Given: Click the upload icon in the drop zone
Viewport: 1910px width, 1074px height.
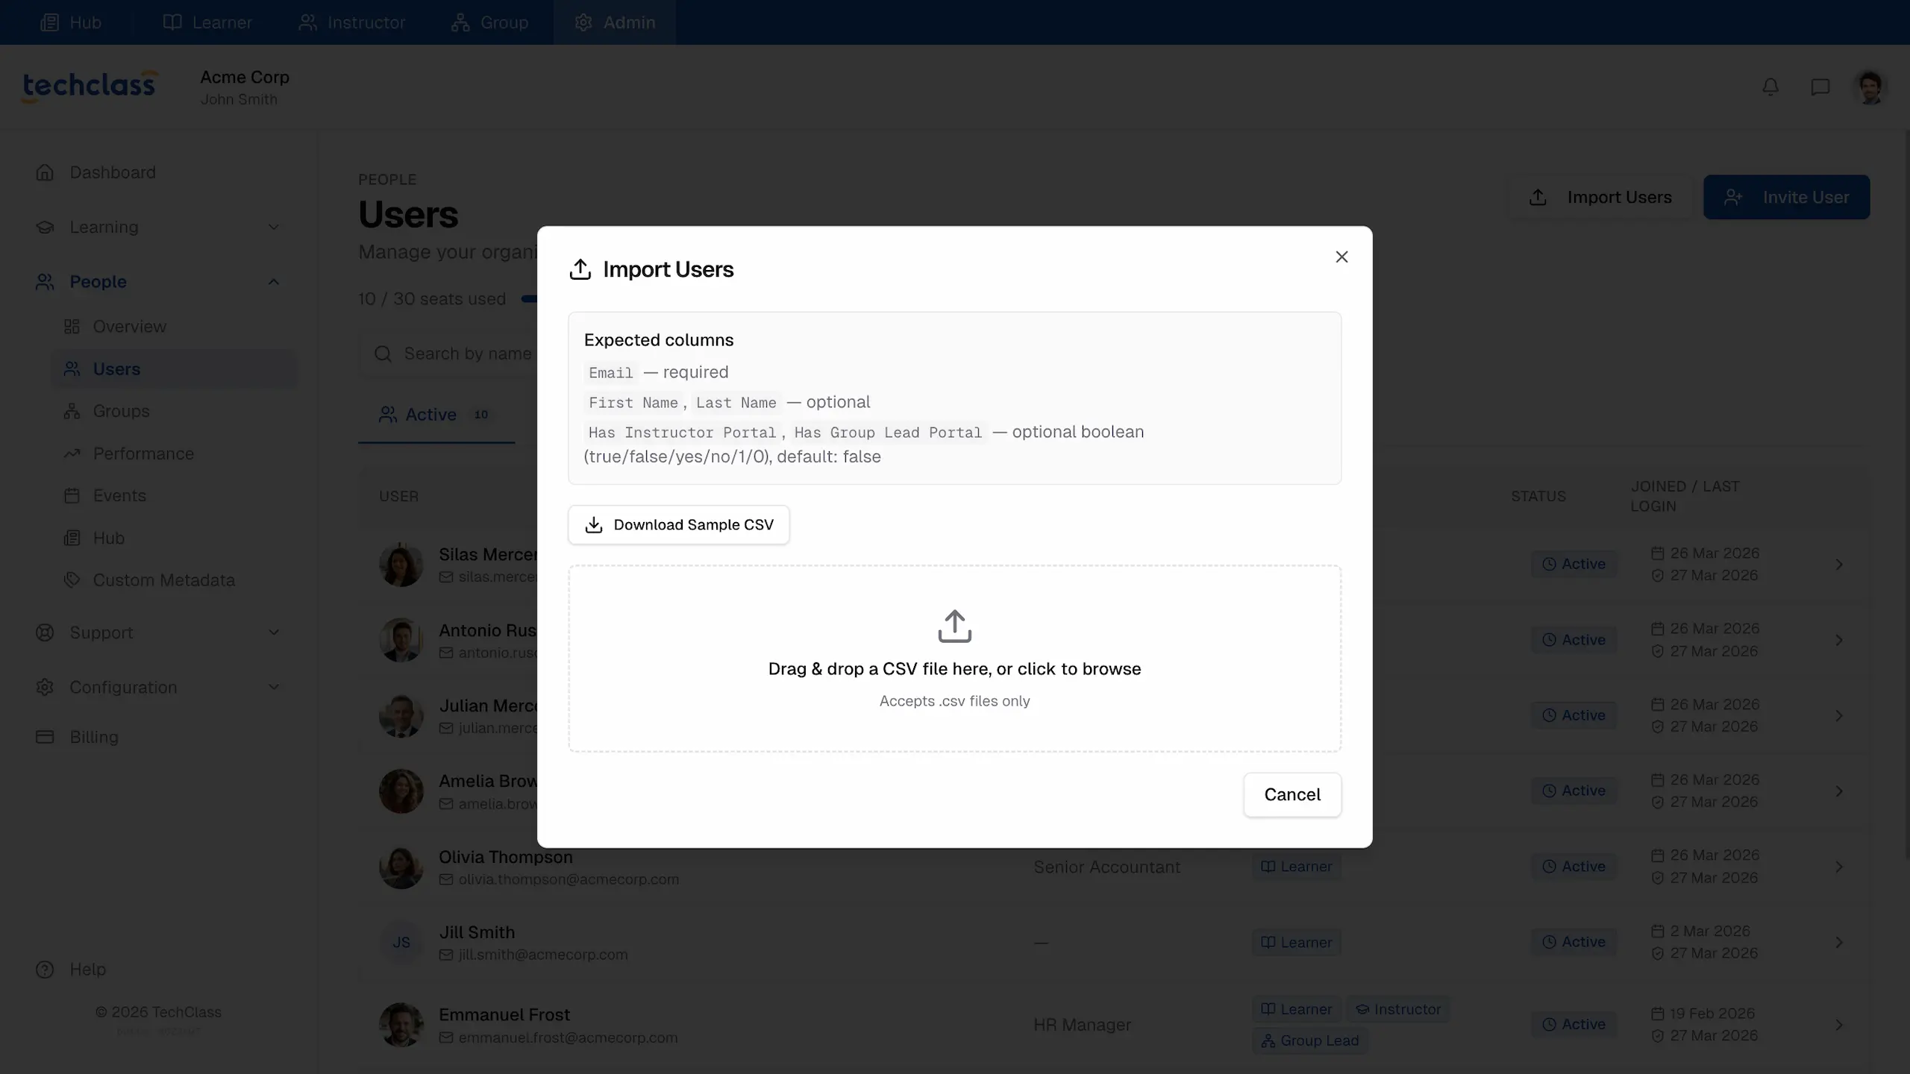Looking at the screenshot, I should click(x=954, y=626).
